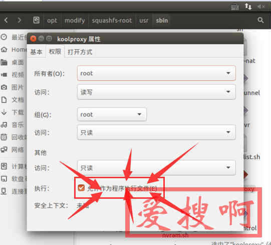Go to modify in path bar
The width and height of the screenshot is (271, 245).
(x=75, y=21)
